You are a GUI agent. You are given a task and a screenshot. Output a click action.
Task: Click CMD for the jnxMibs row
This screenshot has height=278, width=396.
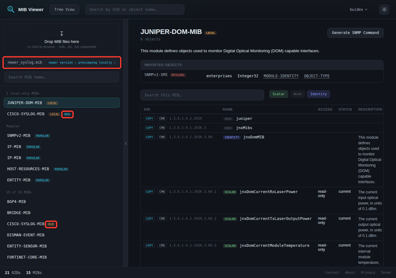click(x=162, y=128)
